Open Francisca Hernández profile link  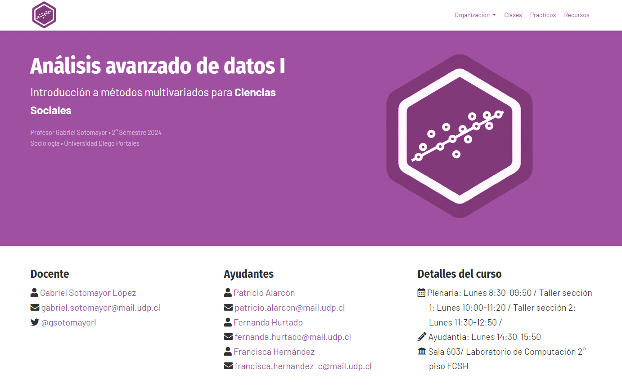point(274,352)
